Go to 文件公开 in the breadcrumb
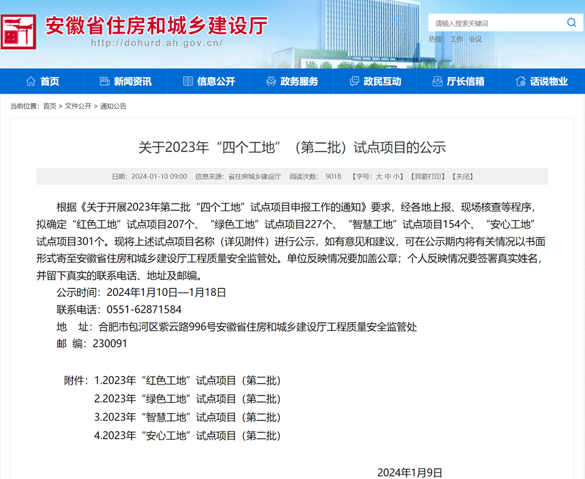Screen dimensions: 585x479 click(78, 106)
